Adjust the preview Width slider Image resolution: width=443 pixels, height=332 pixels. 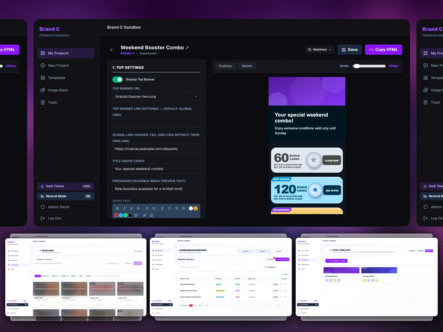pos(369,66)
